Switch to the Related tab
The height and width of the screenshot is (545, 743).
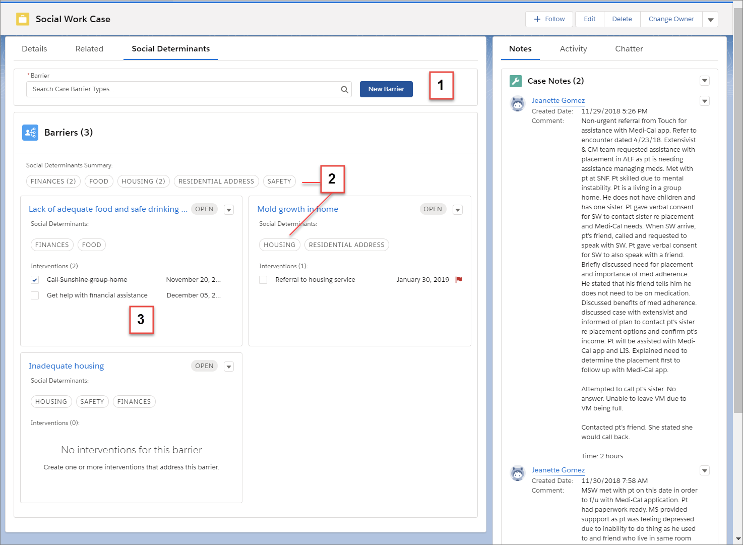[x=89, y=49]
